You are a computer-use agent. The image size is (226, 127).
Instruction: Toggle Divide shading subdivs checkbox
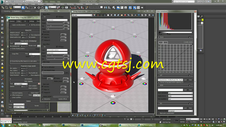tap(11, 49)
